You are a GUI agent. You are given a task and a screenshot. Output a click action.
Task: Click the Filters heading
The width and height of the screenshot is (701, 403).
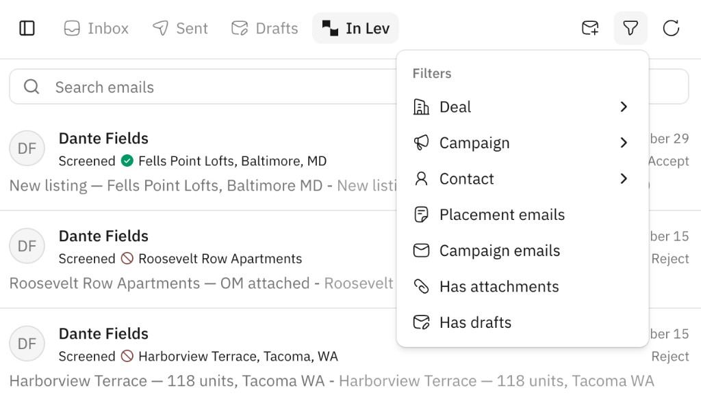coord(432,73)
